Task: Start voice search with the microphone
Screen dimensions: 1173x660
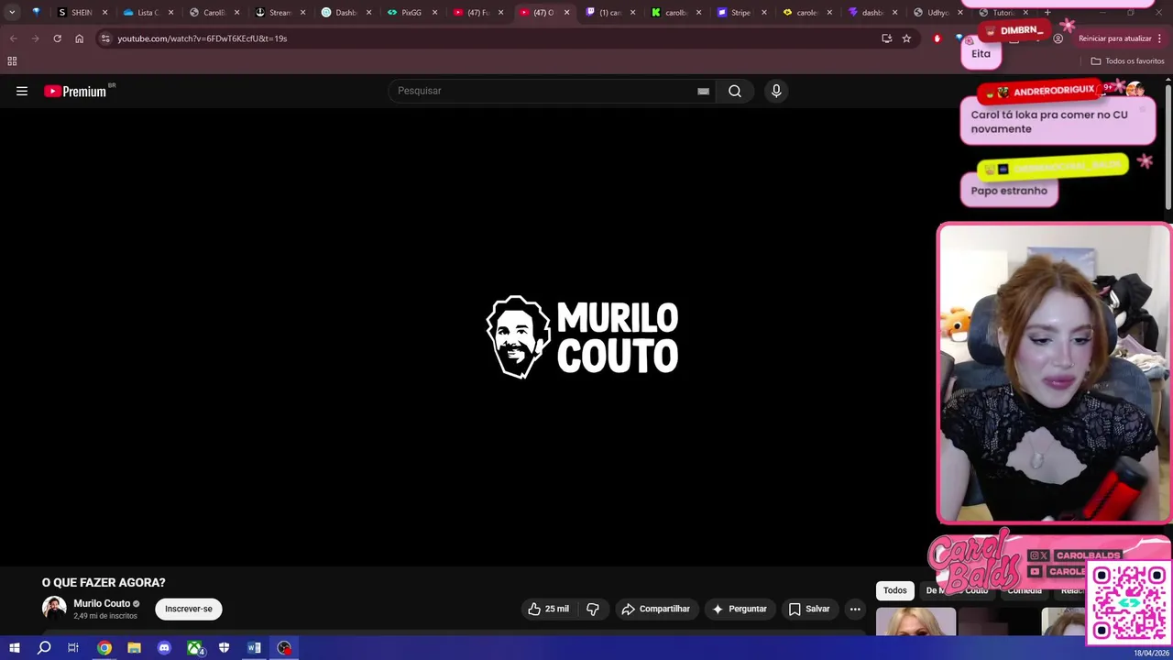Action: tap(776, 91)
